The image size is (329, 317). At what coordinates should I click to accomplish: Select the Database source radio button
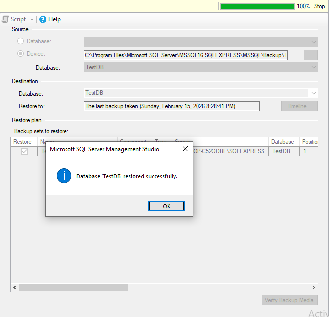20,41
